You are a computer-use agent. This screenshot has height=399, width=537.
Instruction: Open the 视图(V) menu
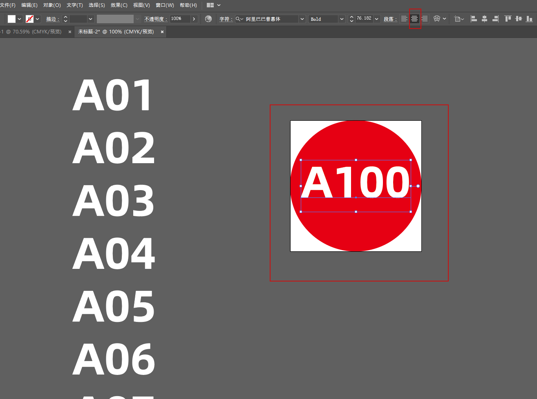pyautogui.click(x=141, y=5)
